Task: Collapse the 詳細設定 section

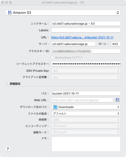Action: [x=7, y=84]
